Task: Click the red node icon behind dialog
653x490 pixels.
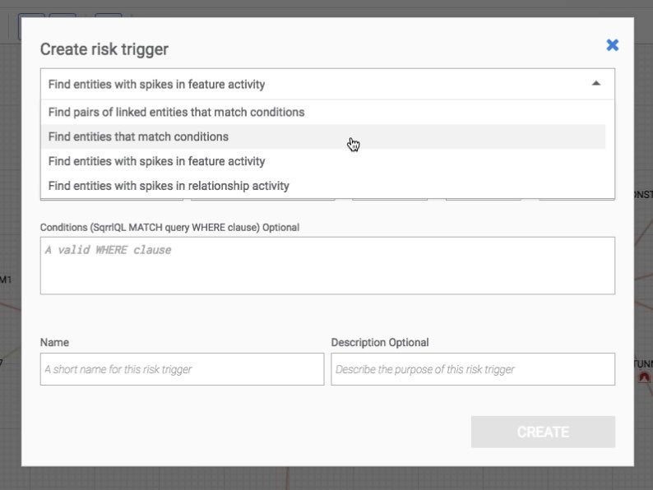Action: (644, 377)
